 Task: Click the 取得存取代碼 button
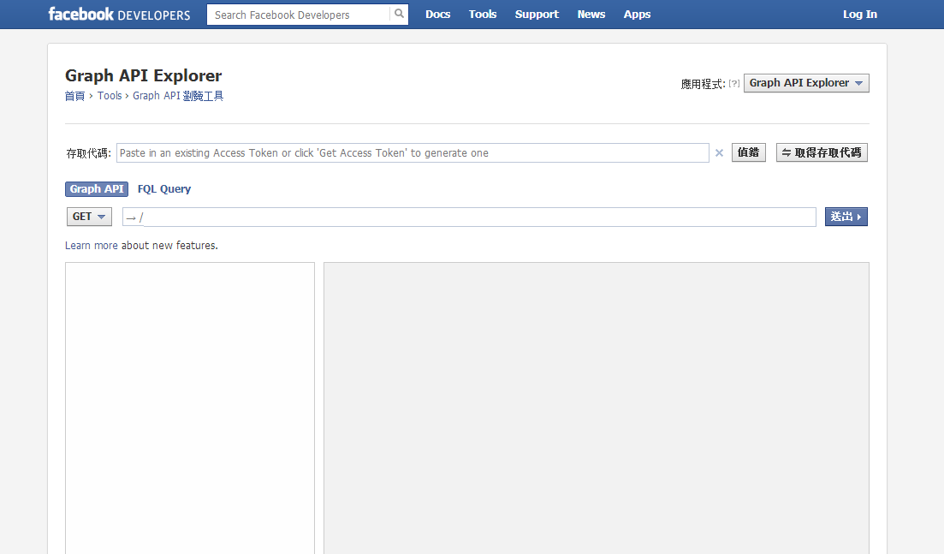(x=822, y=152)
